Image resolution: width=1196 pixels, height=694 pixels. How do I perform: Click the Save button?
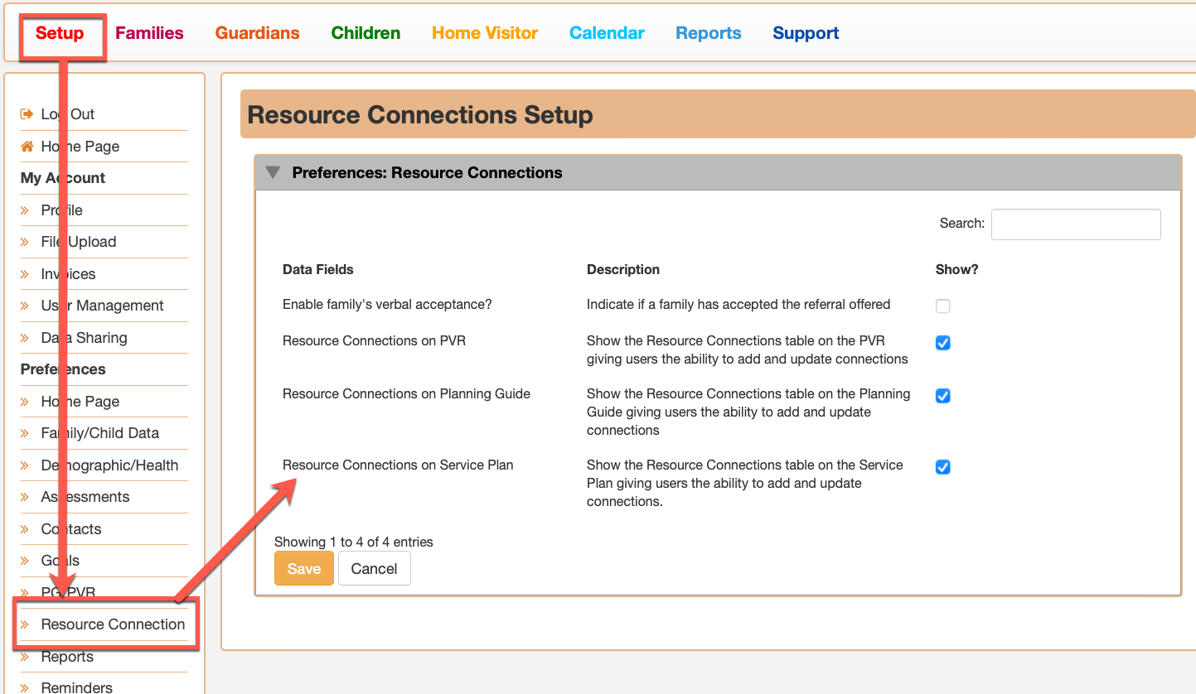[x=304, y=569]
